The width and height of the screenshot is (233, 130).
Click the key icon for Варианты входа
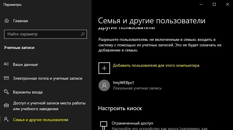pos(7,92)
